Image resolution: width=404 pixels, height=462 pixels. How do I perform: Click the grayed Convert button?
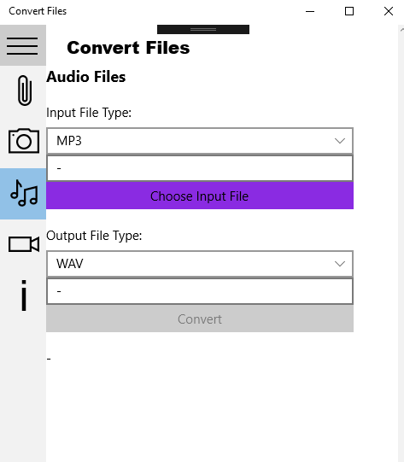(x=200, y=319)
